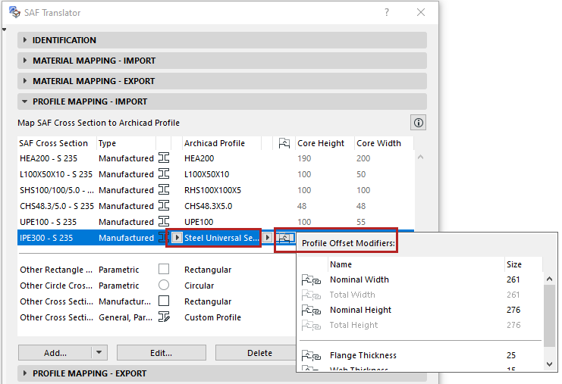Viewport: 562px width, 384px height.
Task: Click the offset modifier icon in IPE300 row
Action: tap(284, 238)
